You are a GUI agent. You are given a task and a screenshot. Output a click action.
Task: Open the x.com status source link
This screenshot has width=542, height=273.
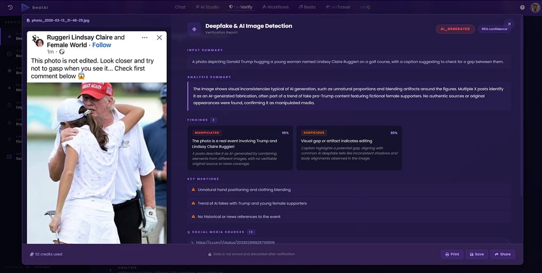235,242
